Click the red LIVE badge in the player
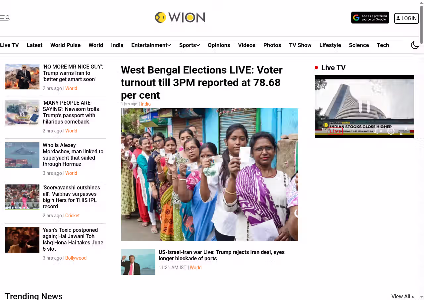Image resolution: width=424 pixels, height=300 pixels. pyautogui.click(x=335, y=131)
